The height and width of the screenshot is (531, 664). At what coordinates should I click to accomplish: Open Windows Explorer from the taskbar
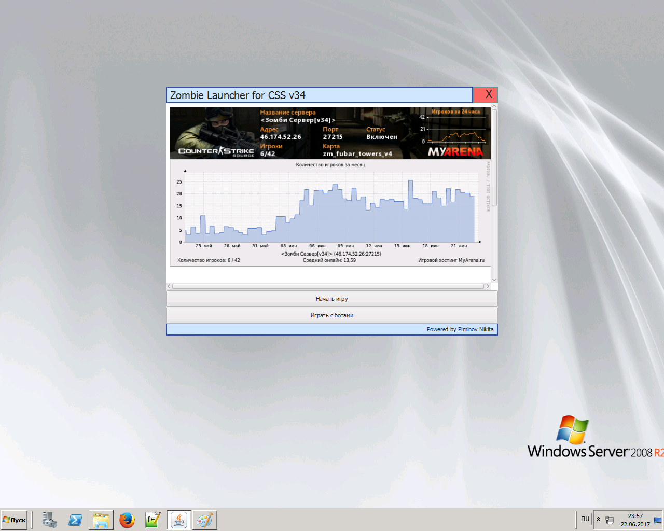pyautogui.click(x=101, y=520)
